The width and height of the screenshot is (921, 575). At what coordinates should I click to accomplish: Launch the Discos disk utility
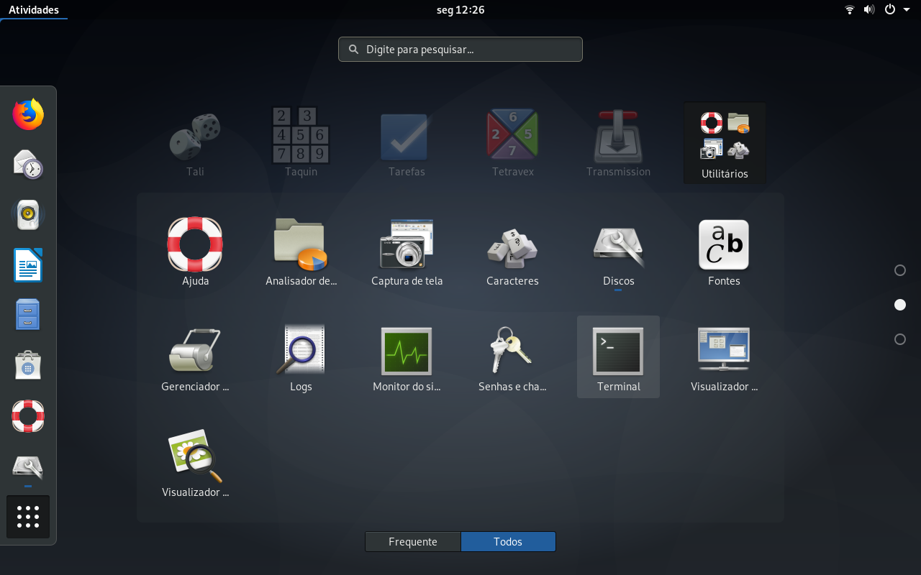pyautogui.click(x=618, y=252)
